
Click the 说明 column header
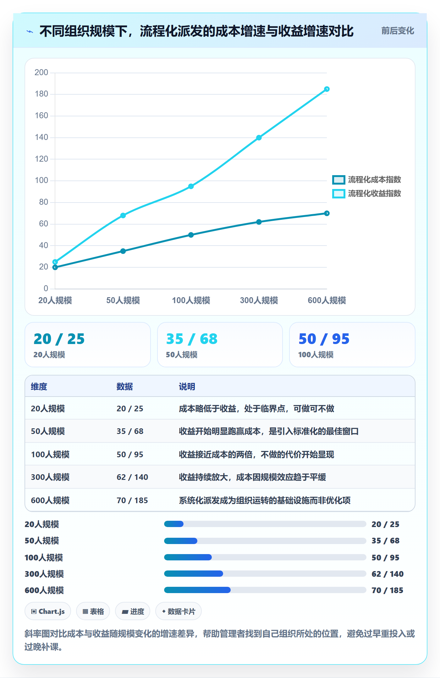coord(187,386)
